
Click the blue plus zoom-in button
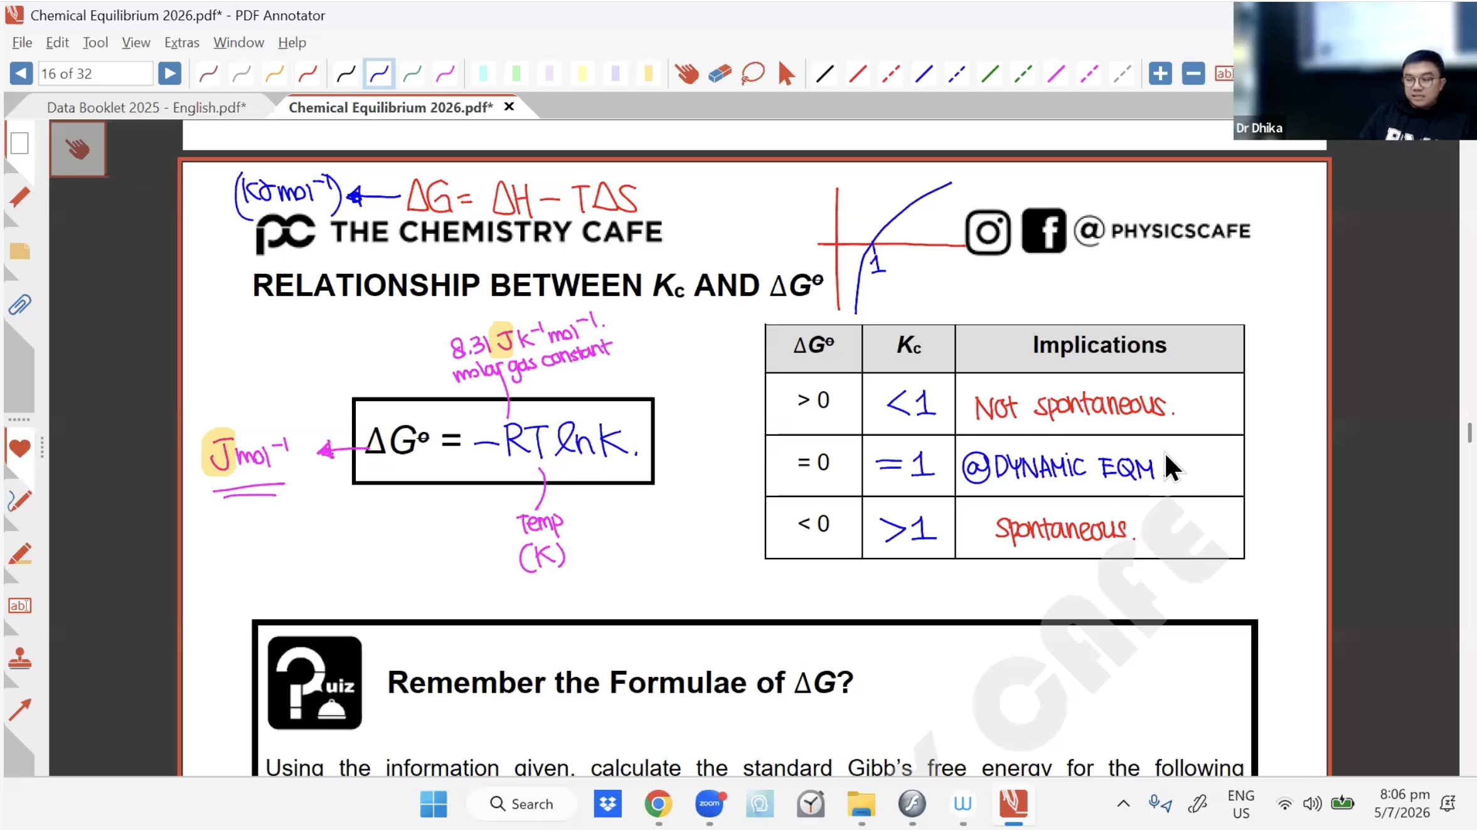coord(1160,73)
